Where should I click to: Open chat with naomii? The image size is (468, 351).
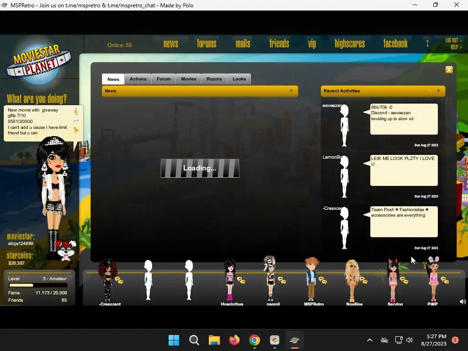pyautogui.click(x=282, y=281)
